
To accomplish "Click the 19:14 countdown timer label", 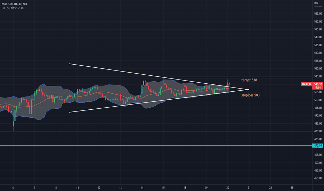I will [318, 88].
